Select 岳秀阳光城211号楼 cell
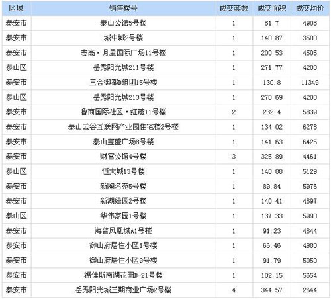The height and width of the screenshot is (299, 331). (123, 67)
